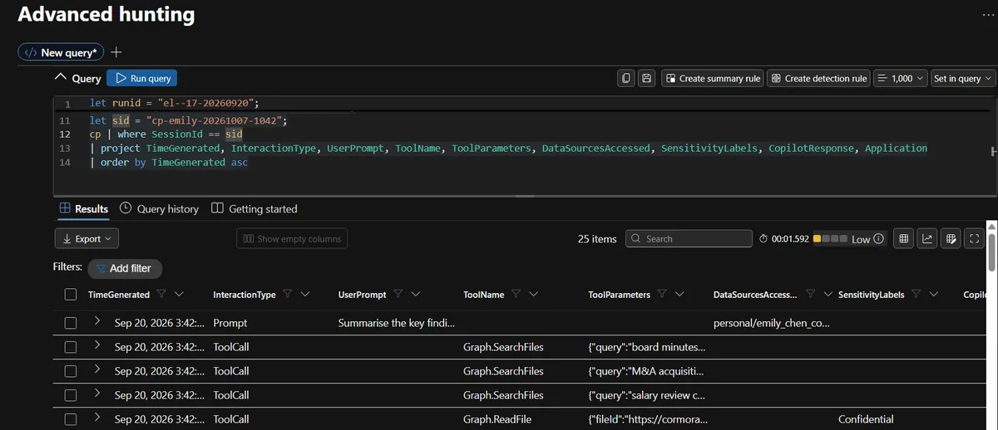Click the Add filter button
Image resolution: width=998 pixels, height=430 pixels.
tap(125, 268)
